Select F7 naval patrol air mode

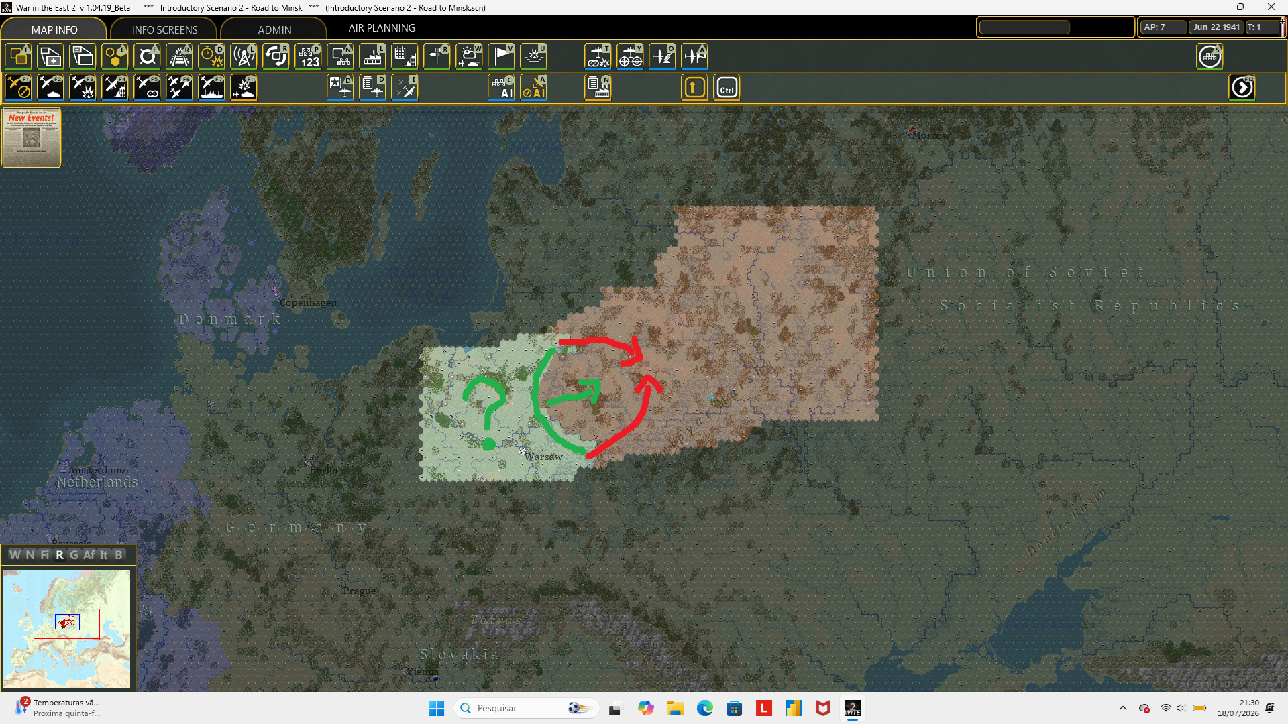click(212, 87)
